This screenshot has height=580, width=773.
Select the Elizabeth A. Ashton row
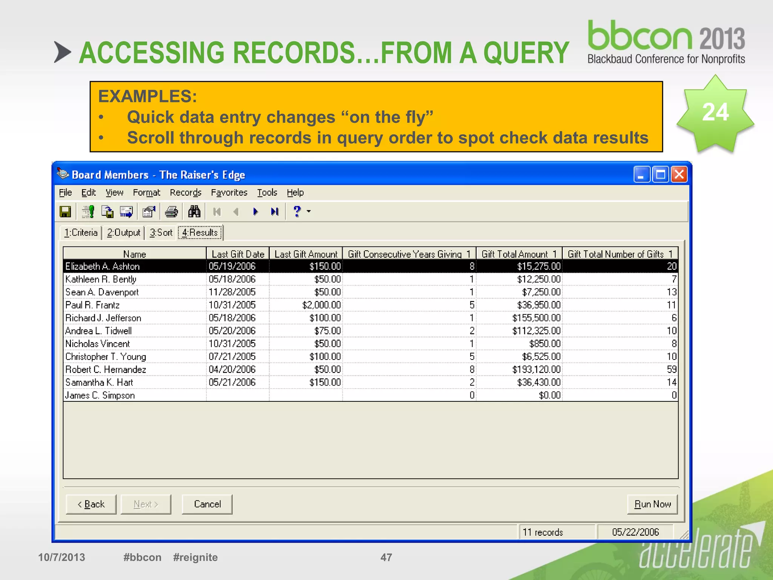(371, 266)
